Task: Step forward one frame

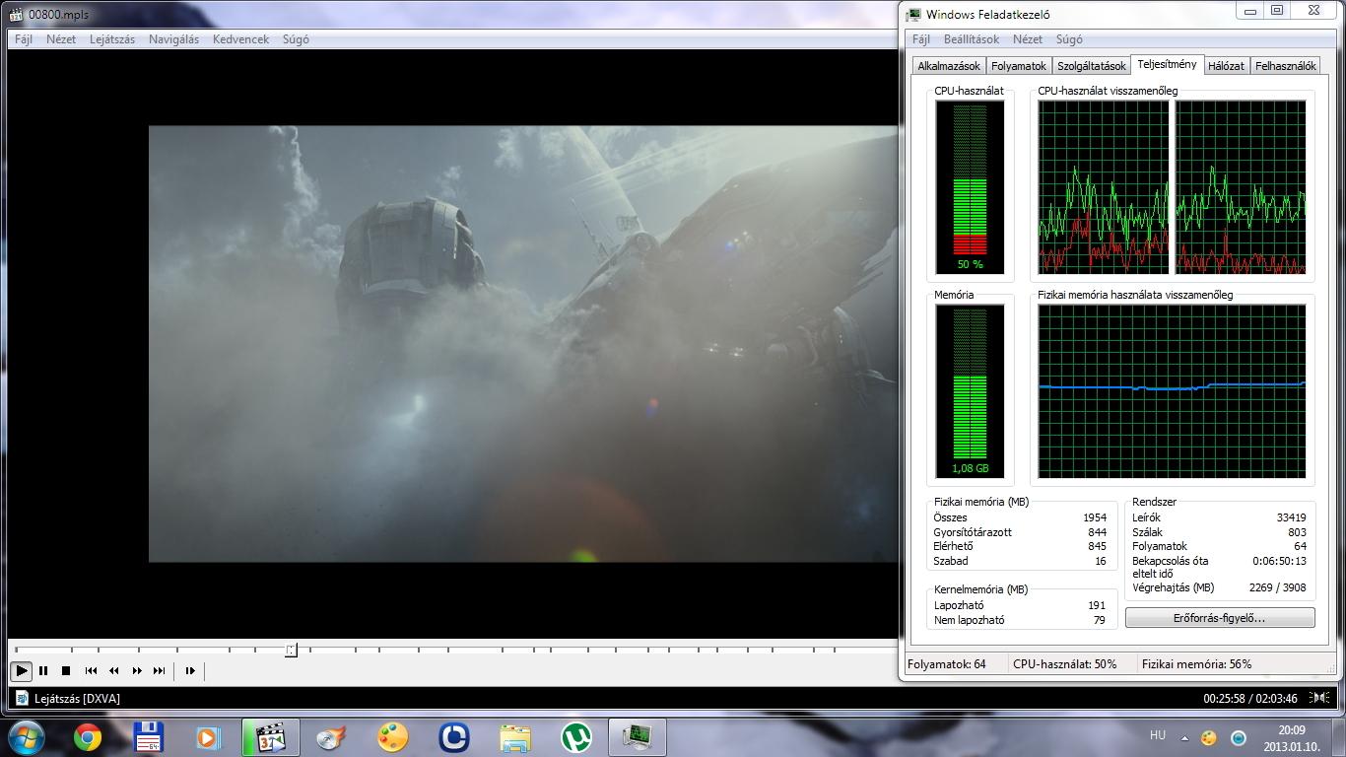Action: pos(190,670)
